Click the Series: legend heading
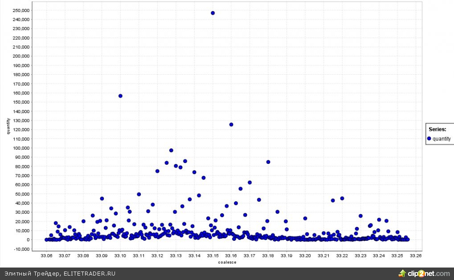The height and width of the screenshot is (280, 454). 437,129
